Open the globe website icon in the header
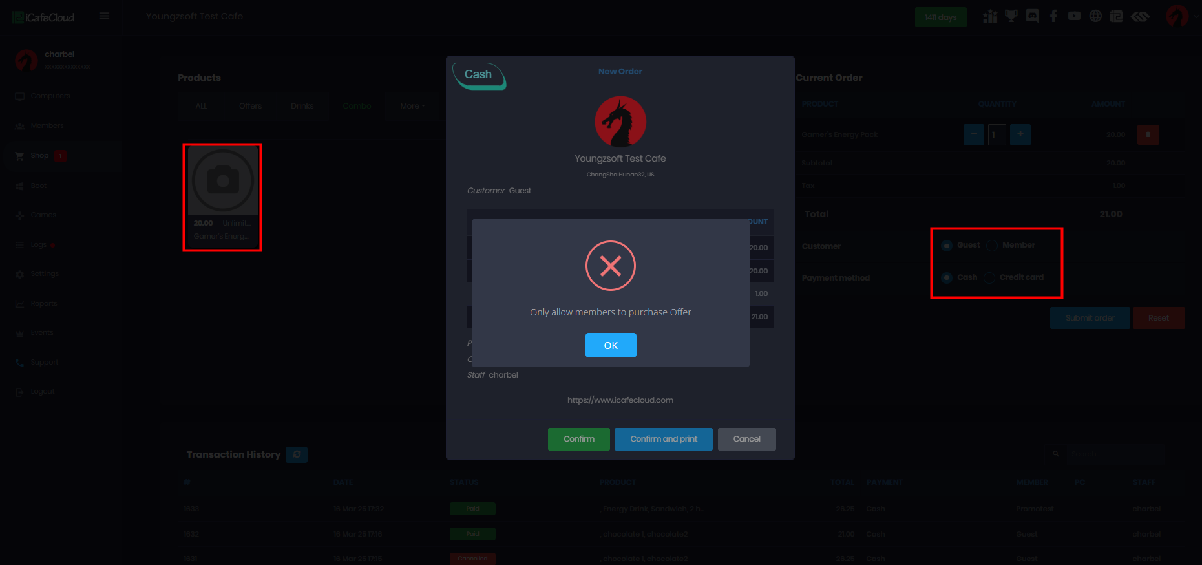 tap(1095, 16)
